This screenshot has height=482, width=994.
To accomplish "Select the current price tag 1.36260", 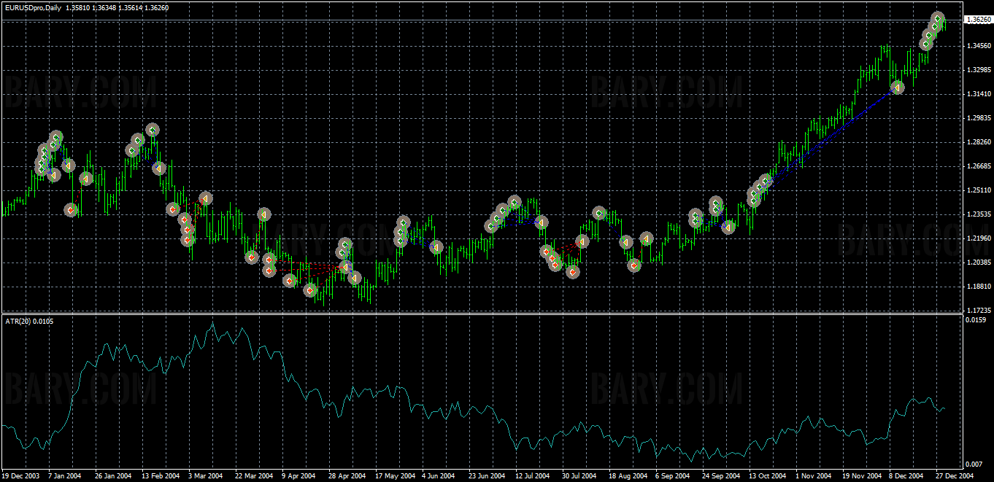I will (978, 20).
